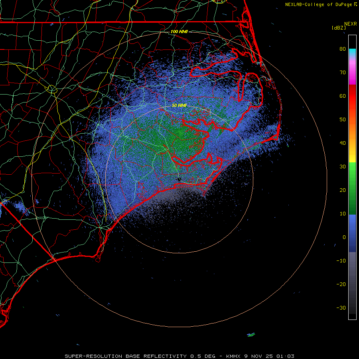Pick the blue segment of color scale

(352, 233)
